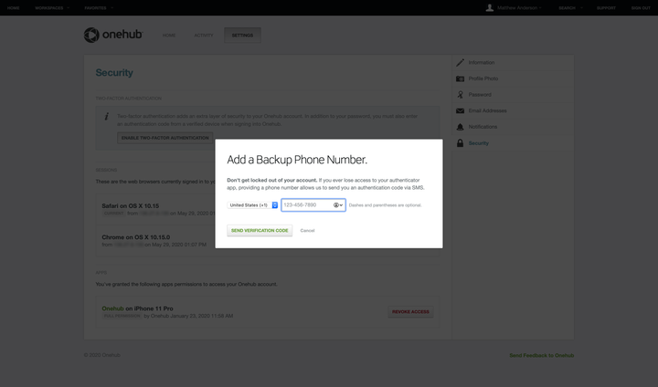Viewport: 658px width, 387px height.
Task: Click the Current badge under Safari session
Action: tap(113, 213)
